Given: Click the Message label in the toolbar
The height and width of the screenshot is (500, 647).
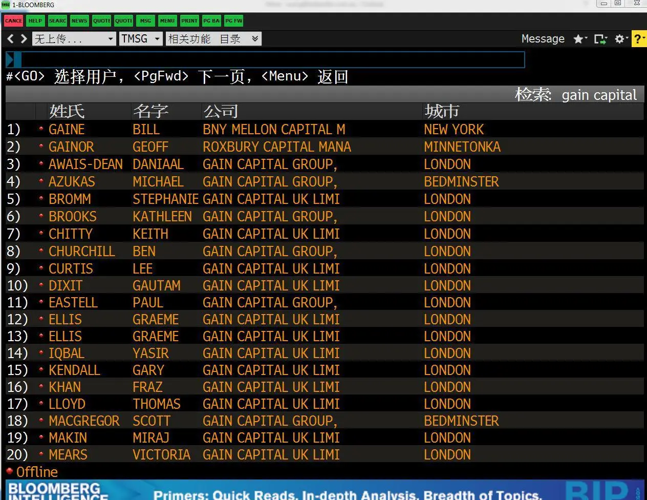Looking at the screenshot, I should click(543, 38).
